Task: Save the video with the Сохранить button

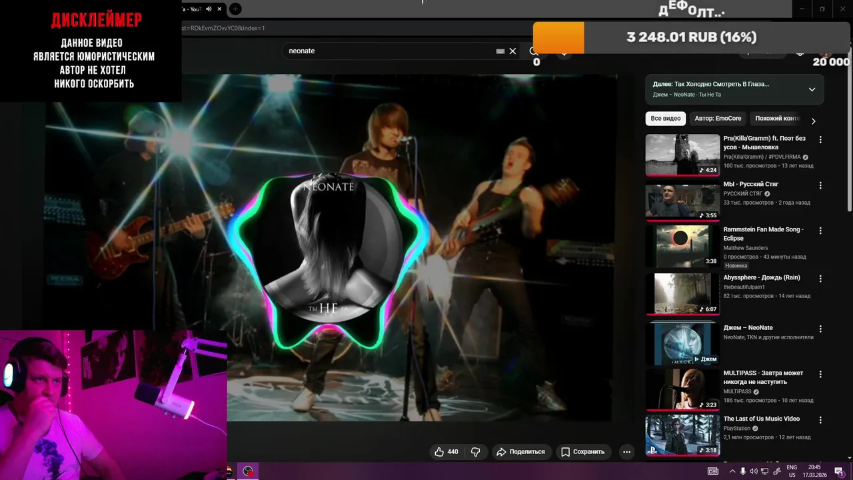Action: coord(583,452)
